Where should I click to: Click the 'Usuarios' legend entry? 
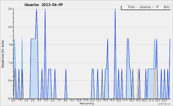point(145,7)
